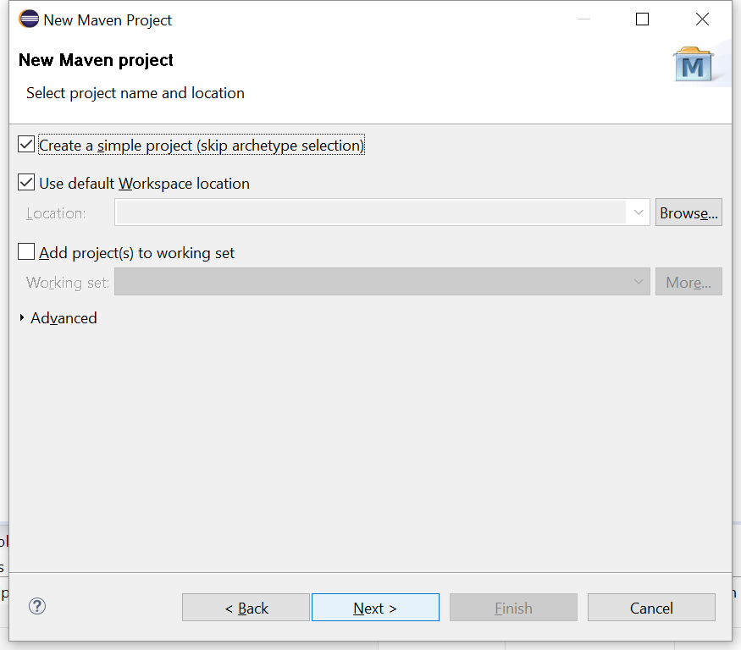Click the More... working set button
The width and height of the screenshot is (741, 650).
[688, 282]
